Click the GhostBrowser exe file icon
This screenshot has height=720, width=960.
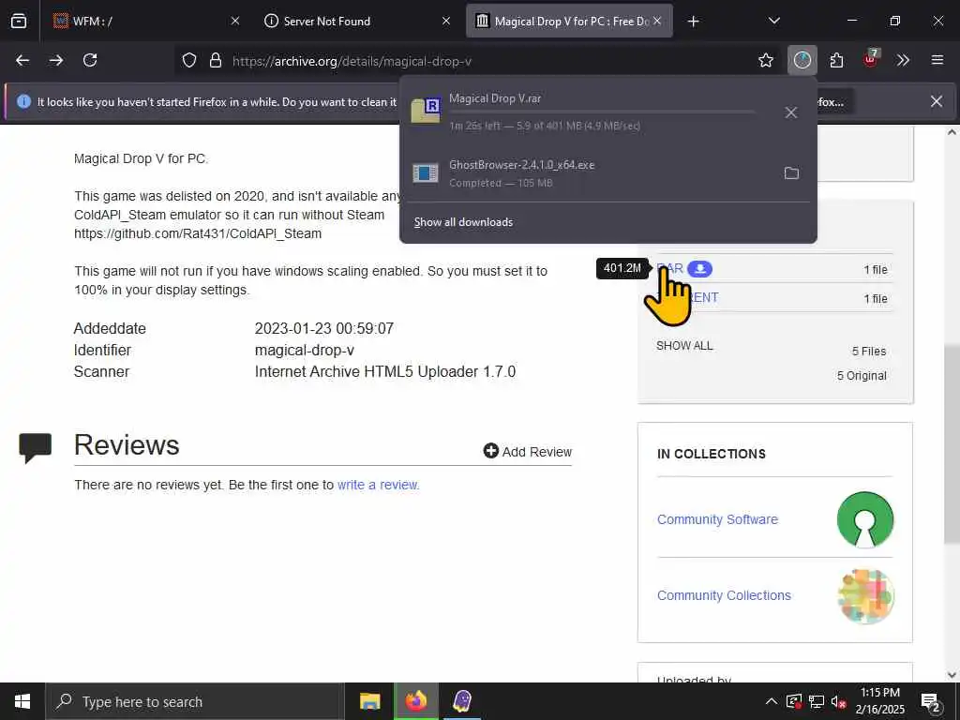pyautogui.click(x=426, y=173)
